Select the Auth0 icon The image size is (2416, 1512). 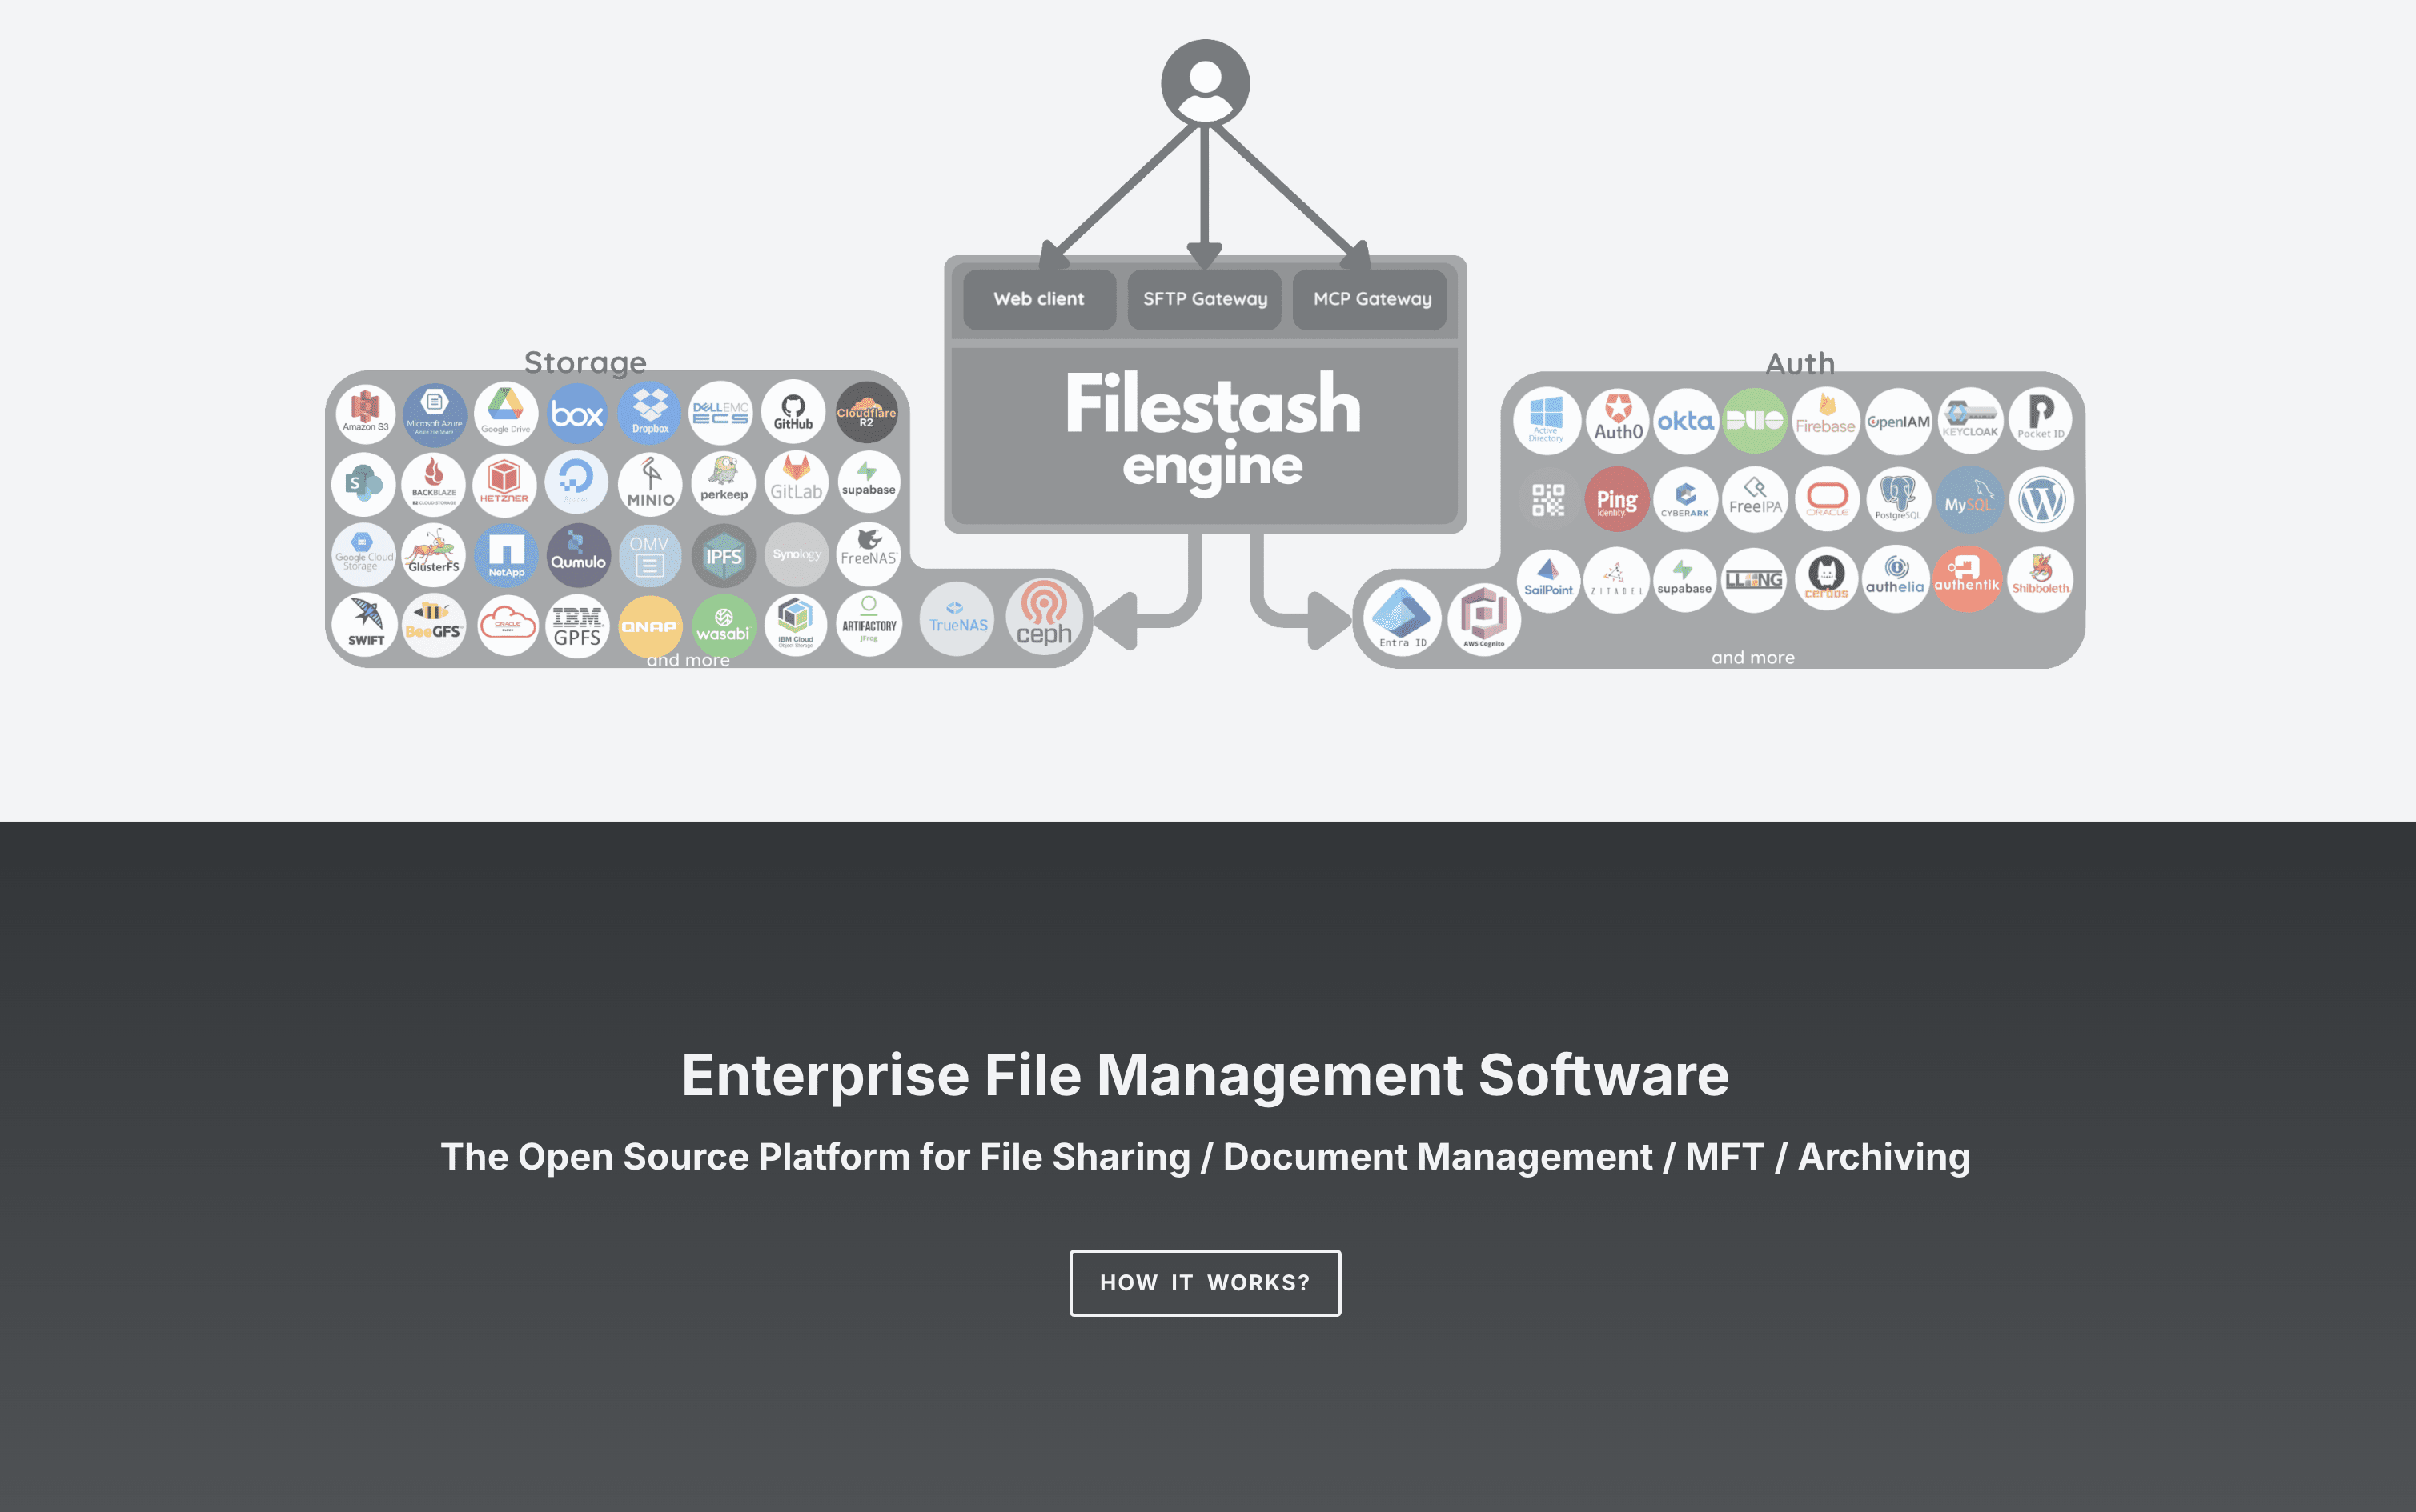[1618, 421]
